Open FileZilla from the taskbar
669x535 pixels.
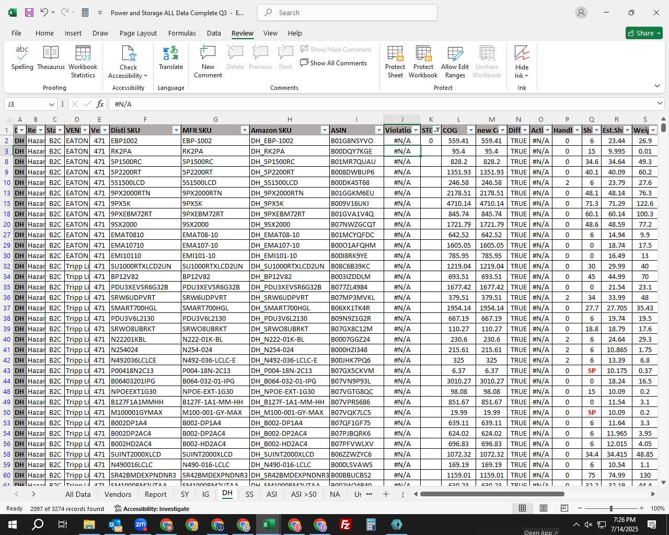coord(345,525)
